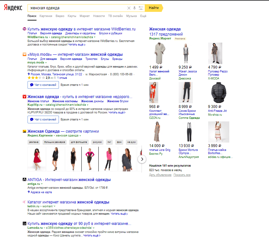Select the 'для фотошопа' image filter chip
This screenshot has width=269, height=239.
[79, 142]
